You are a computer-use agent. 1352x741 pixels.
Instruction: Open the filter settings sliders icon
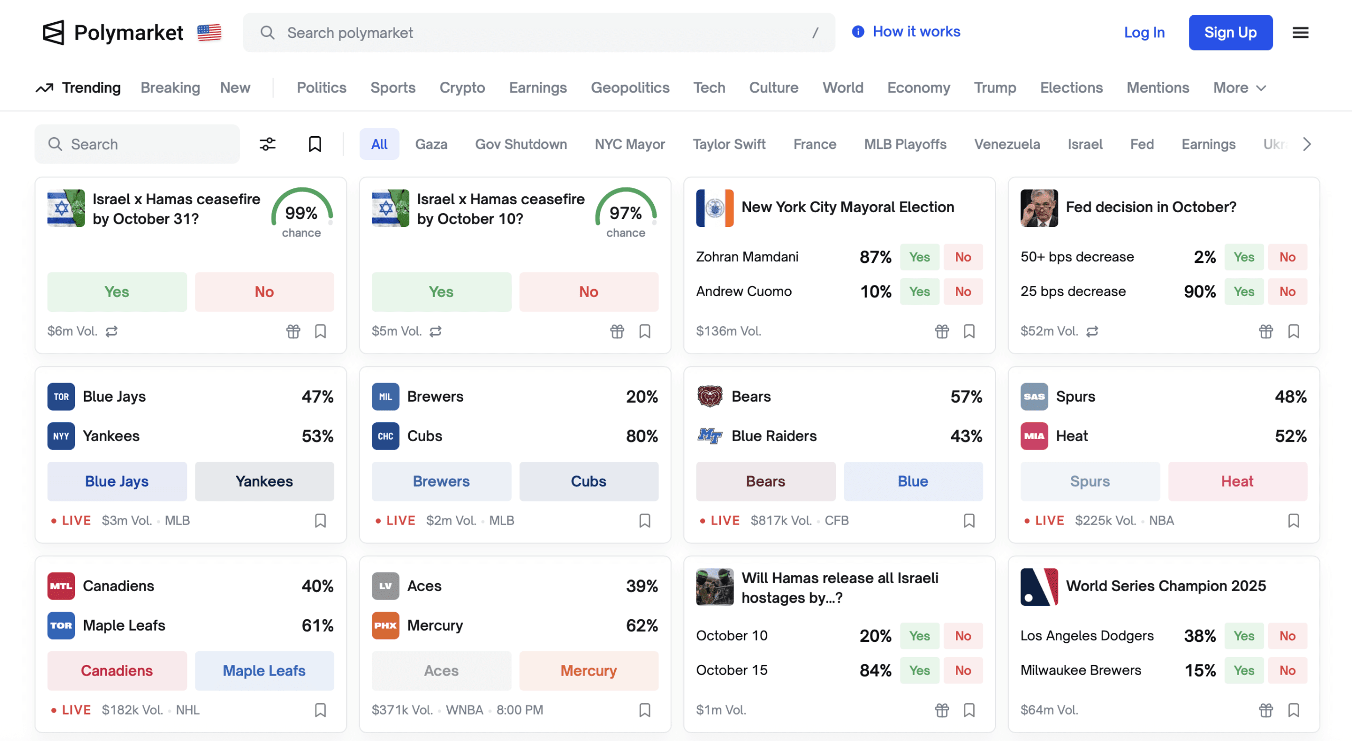(268, 144)
